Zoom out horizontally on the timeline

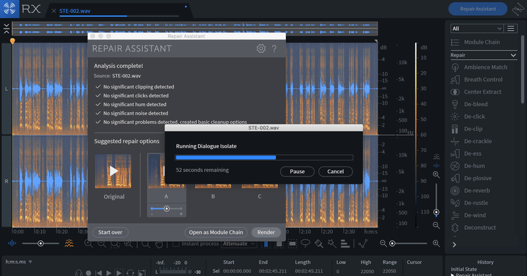tap(383, 243)
